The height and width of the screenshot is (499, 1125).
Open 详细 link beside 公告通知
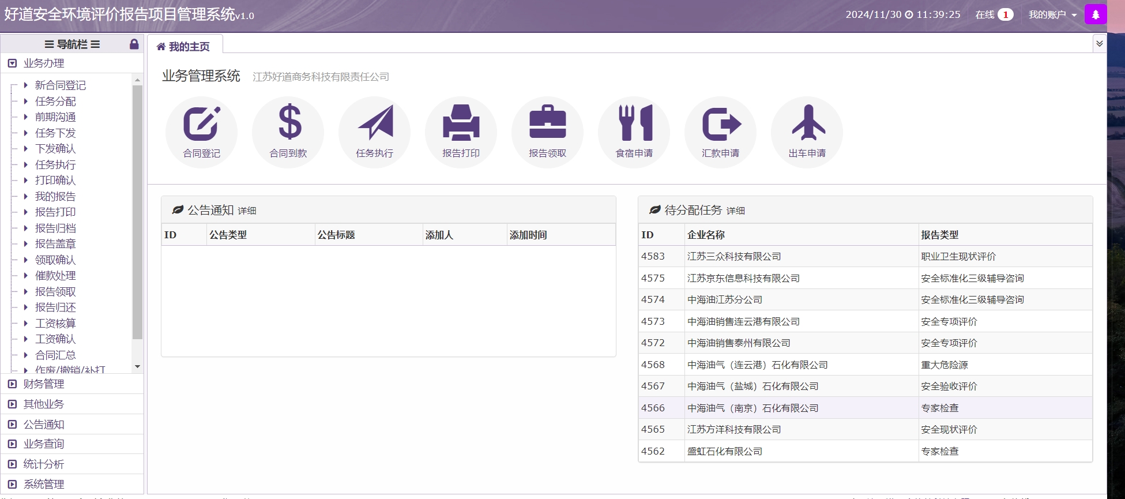247,211
